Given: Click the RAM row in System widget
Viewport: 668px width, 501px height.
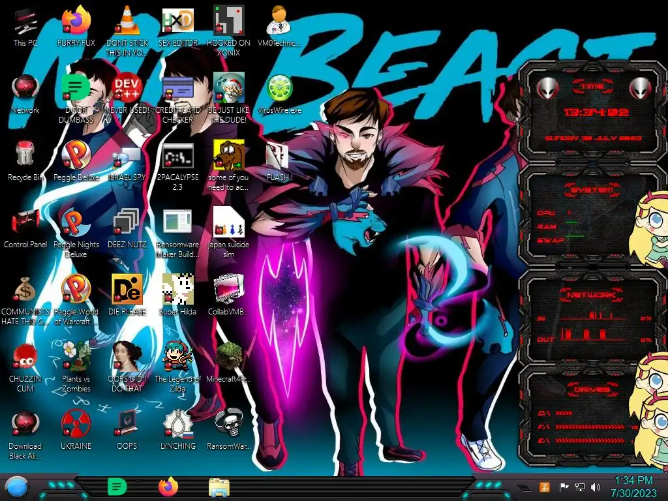Looking at the screenshot, I should [557, 226].
